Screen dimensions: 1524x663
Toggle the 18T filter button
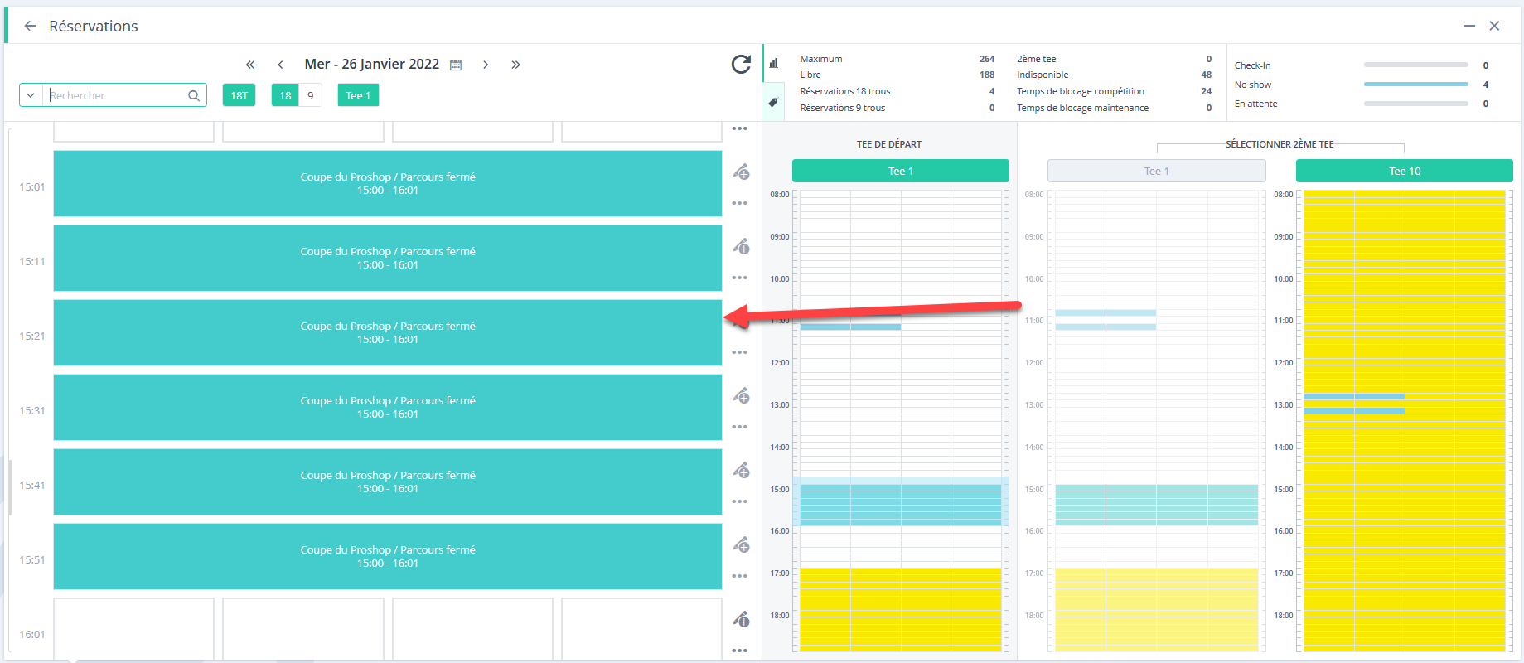click(x=239, y=95)
